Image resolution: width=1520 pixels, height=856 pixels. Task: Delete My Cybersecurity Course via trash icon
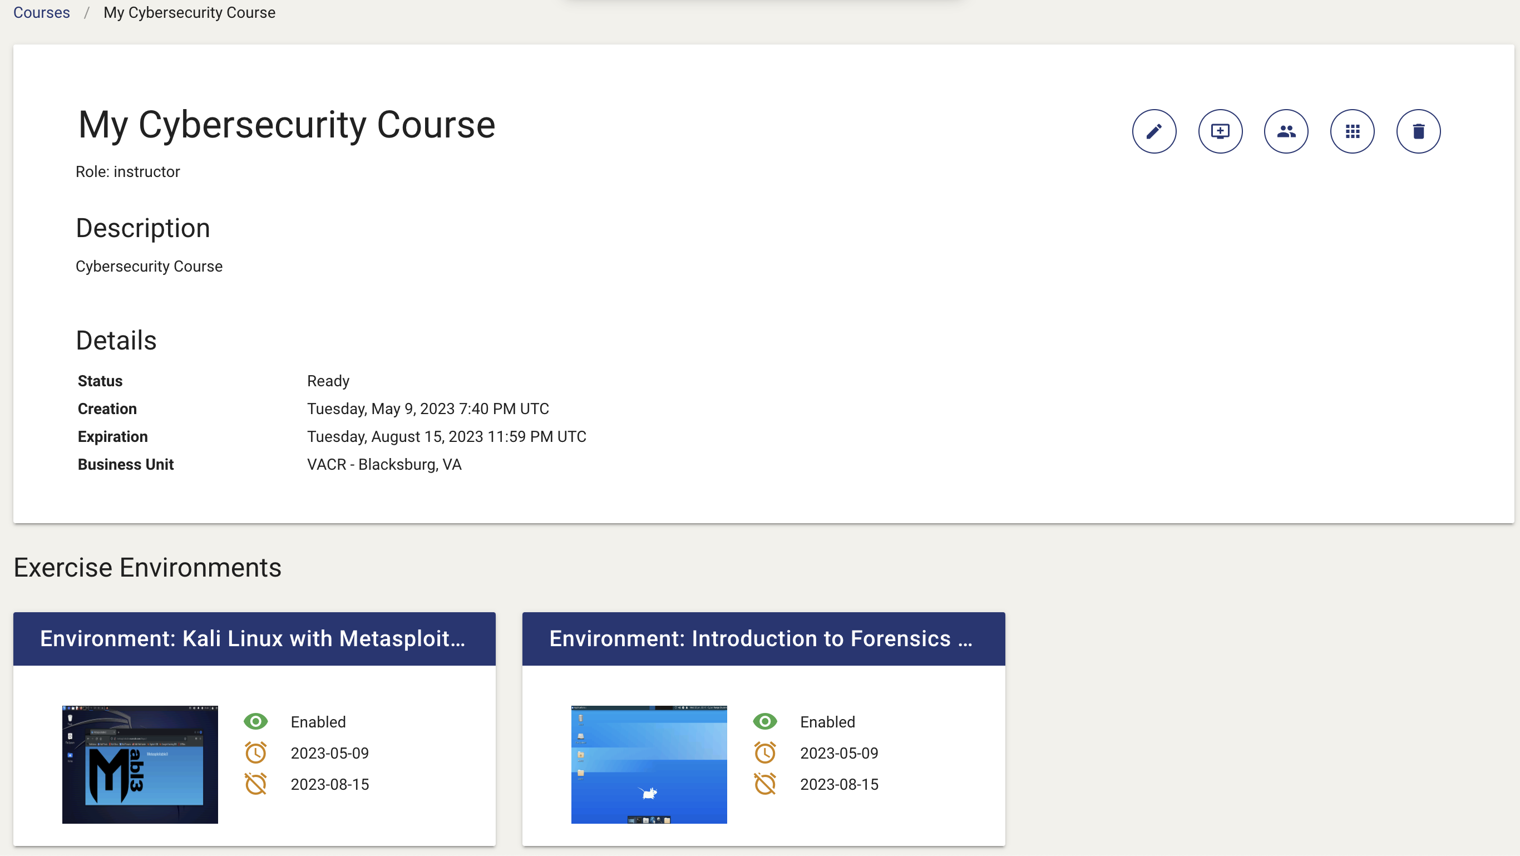pyautogui.click(x=1419, y=131)
